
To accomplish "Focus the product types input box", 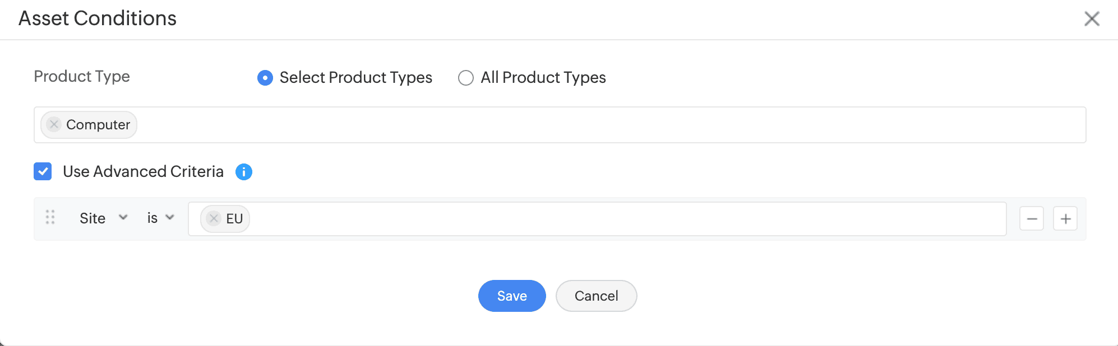I will tap(561, 125).
